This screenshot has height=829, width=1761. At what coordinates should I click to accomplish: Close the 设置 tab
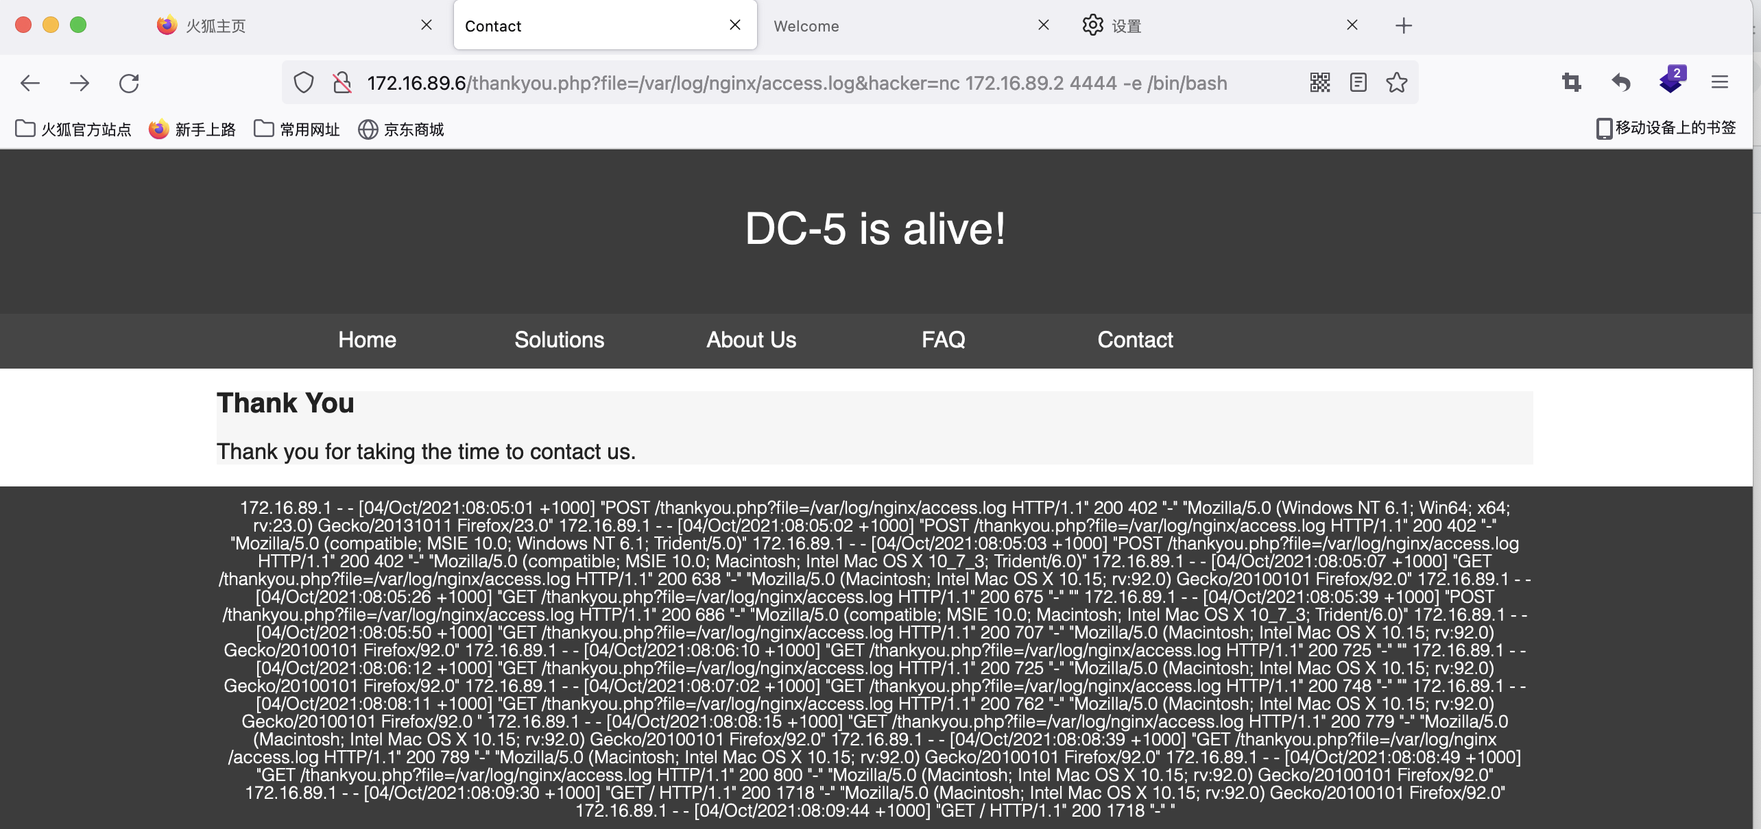tap(1352, 25)
